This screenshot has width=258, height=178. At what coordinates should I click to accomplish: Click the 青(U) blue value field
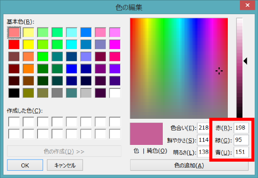tap(241, 152)
